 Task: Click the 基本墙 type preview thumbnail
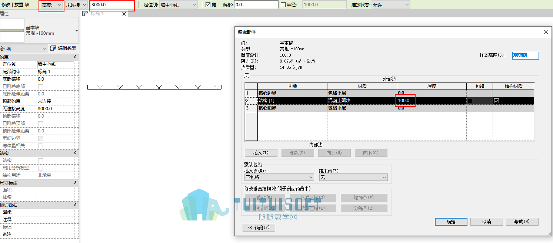(x=12, y=30)
